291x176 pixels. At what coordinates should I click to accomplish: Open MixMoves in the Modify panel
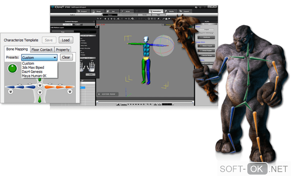pyautogui.click(x=206, y=37)
